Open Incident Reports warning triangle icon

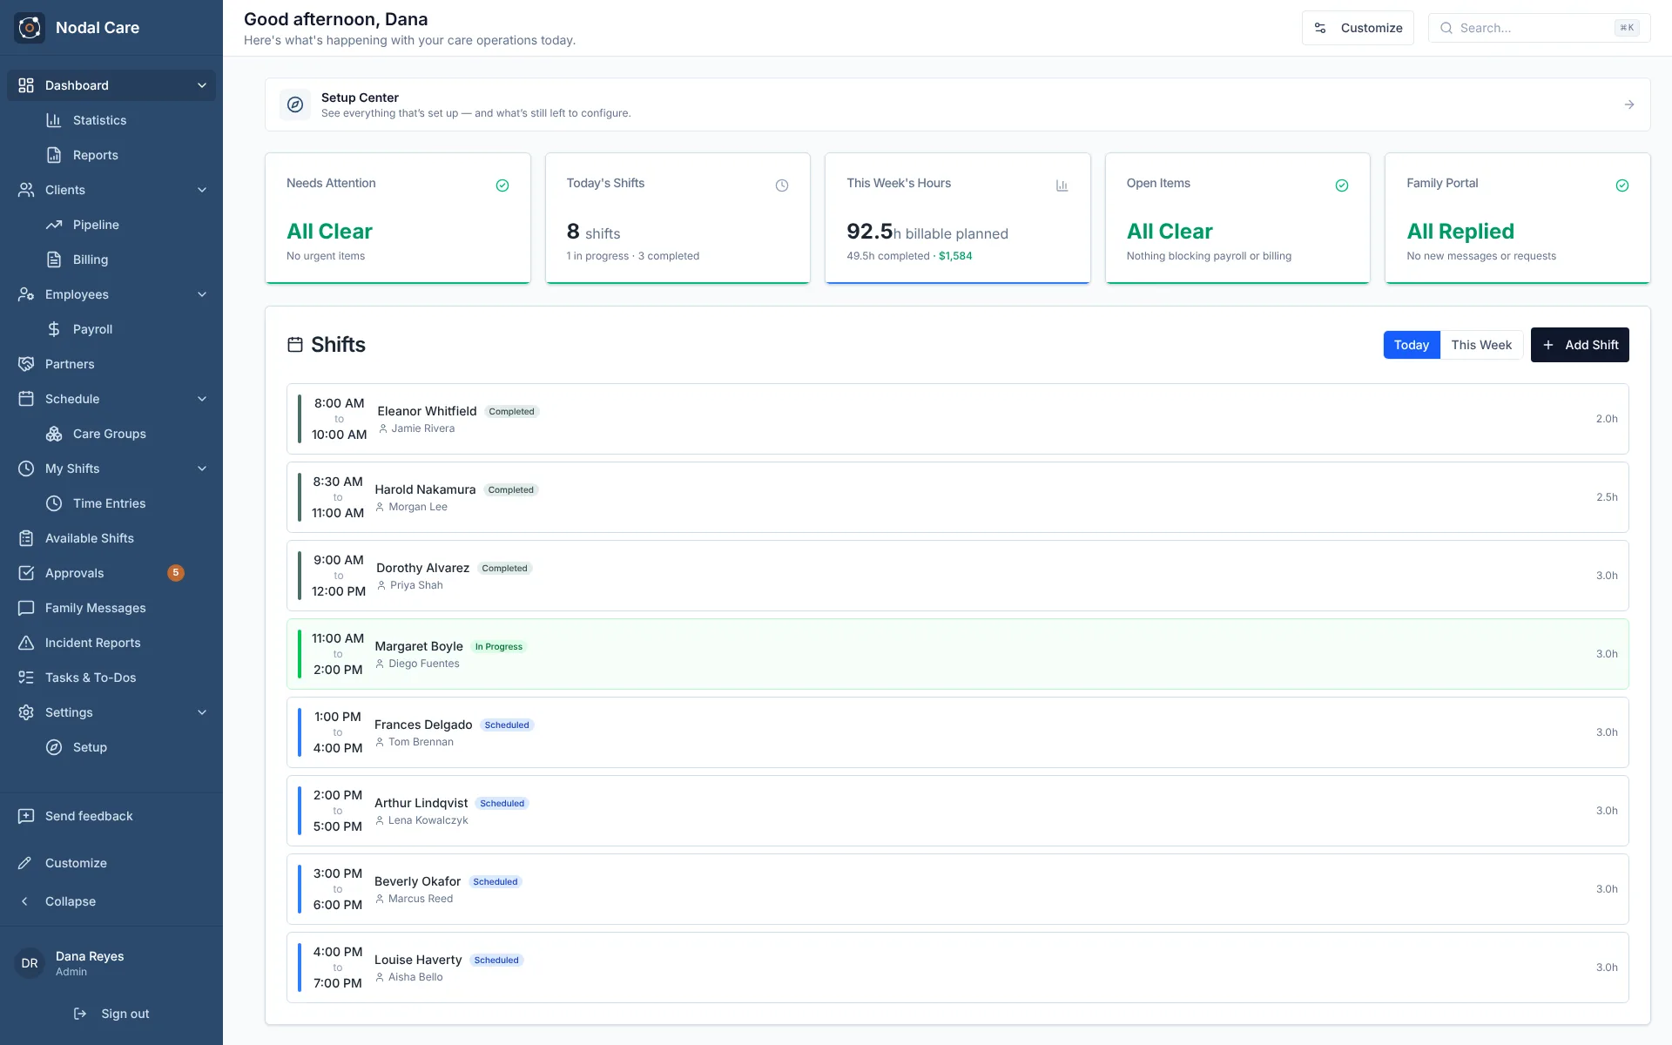[26, 643]
